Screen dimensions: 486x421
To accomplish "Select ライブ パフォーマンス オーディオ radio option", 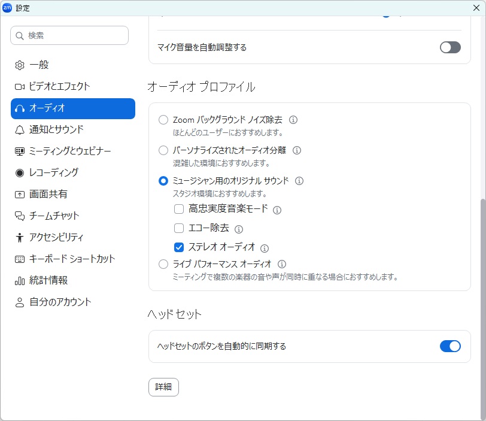I will [x=163, y=264].
